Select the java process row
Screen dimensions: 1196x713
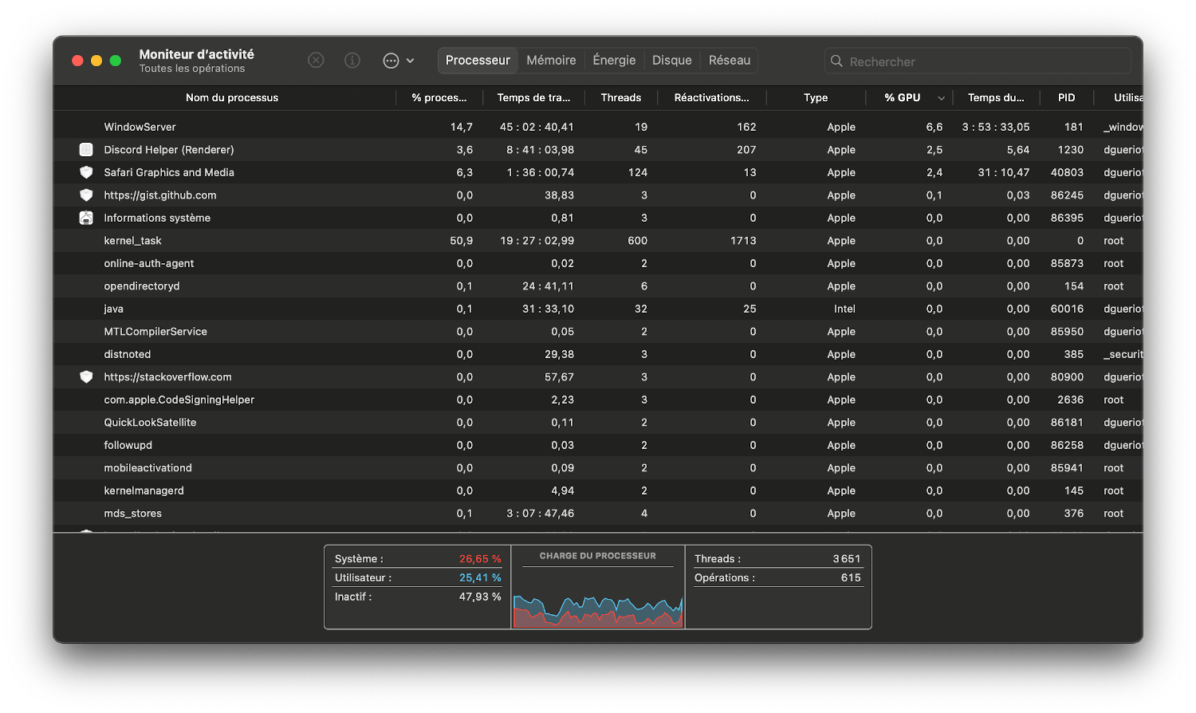pos(598,309)
